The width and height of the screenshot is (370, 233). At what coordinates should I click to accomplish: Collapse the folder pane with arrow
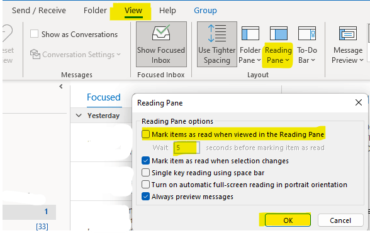(x=61, y=86)
